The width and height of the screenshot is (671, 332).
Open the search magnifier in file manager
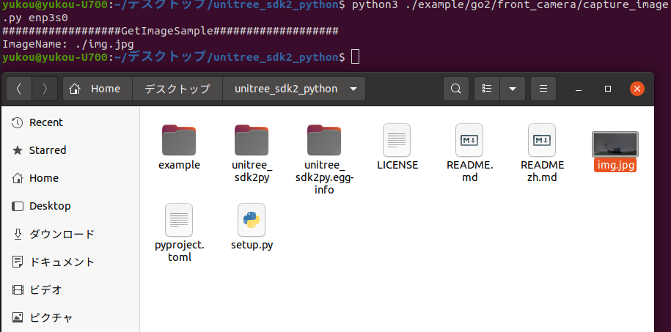456,89
